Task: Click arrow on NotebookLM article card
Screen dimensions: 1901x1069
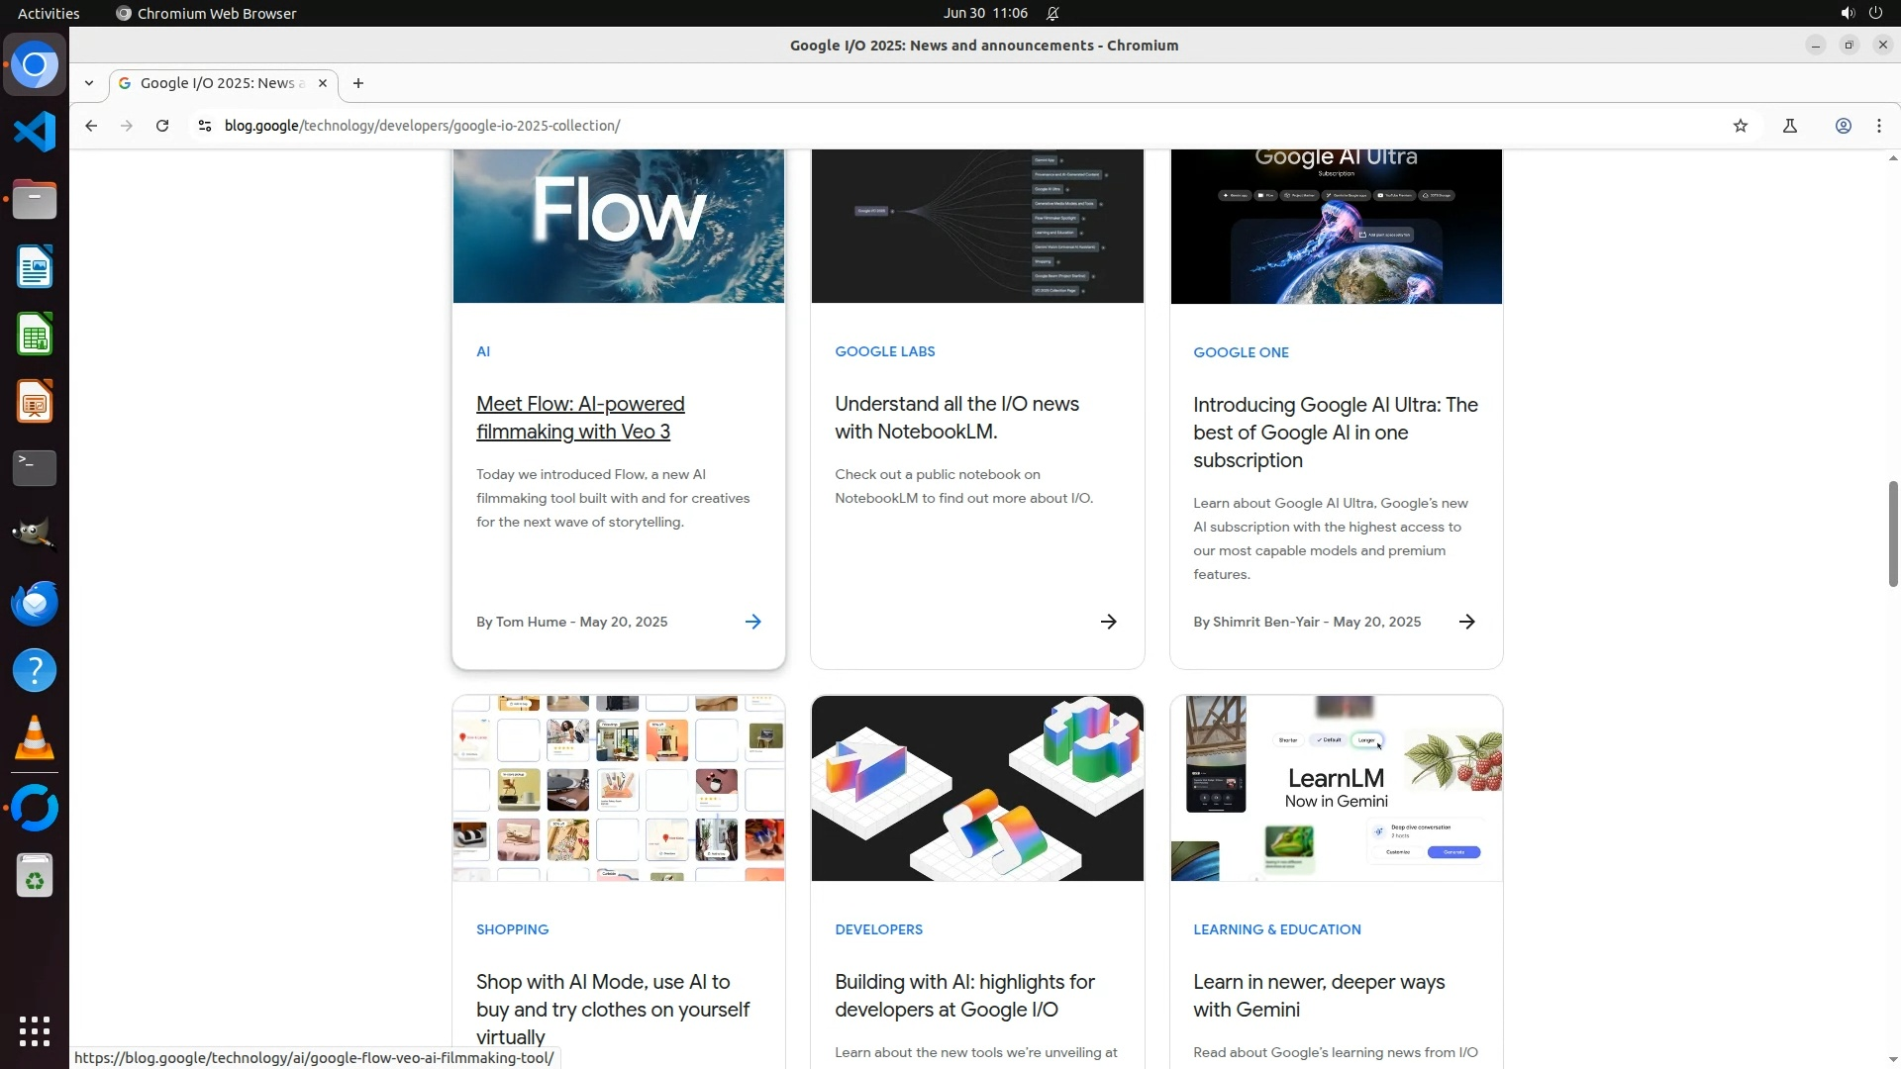Action: [x=1108, y=622]
